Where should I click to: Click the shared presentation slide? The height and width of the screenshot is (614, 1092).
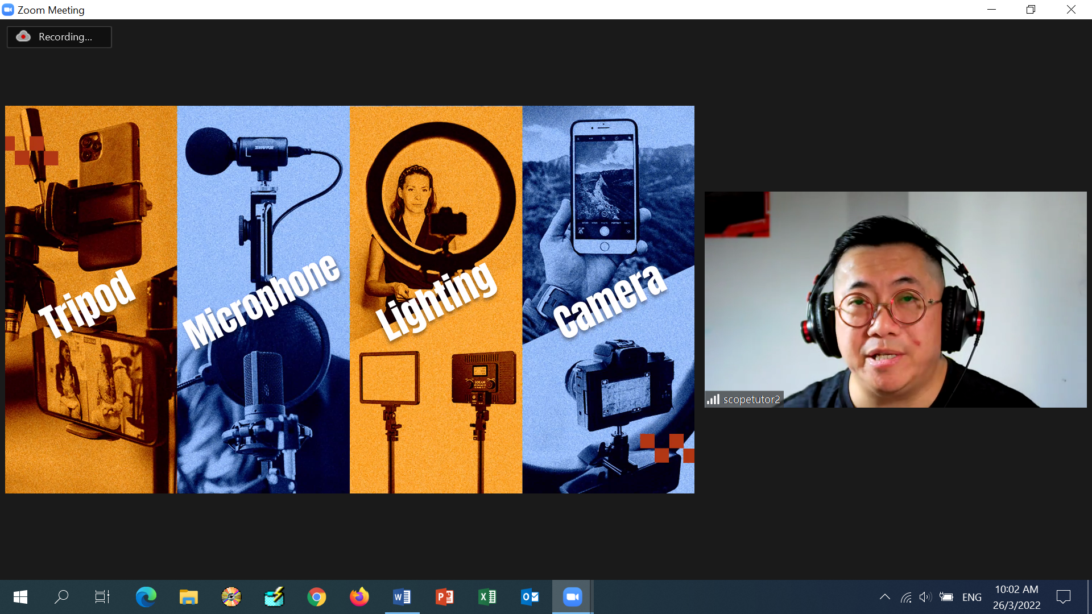349,299
